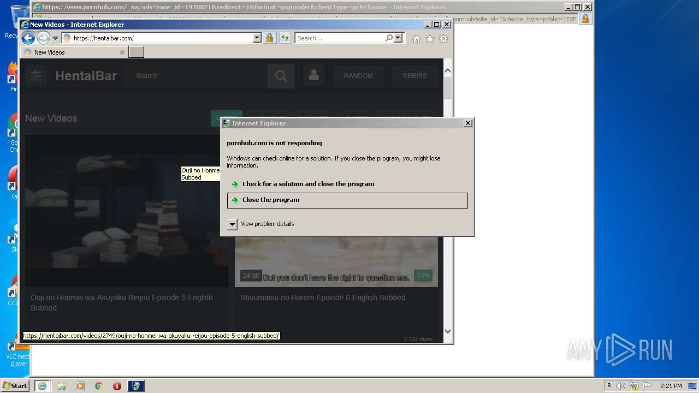This screenshot has width=699, height=393.
Task: Click the Start button
Action: coord(15,385)
